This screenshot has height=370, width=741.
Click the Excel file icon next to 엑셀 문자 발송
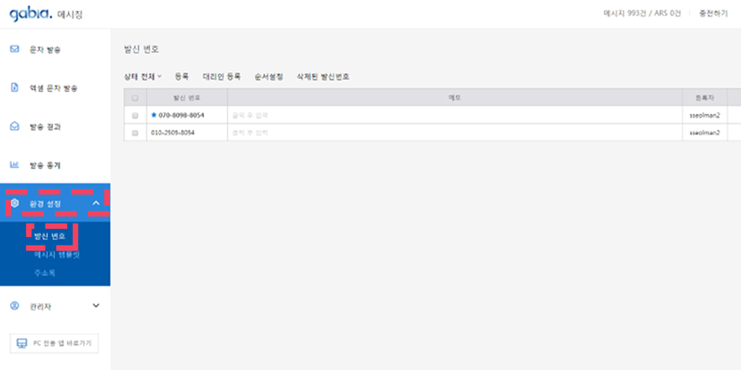pyautogui.click(x=15, y=88)
